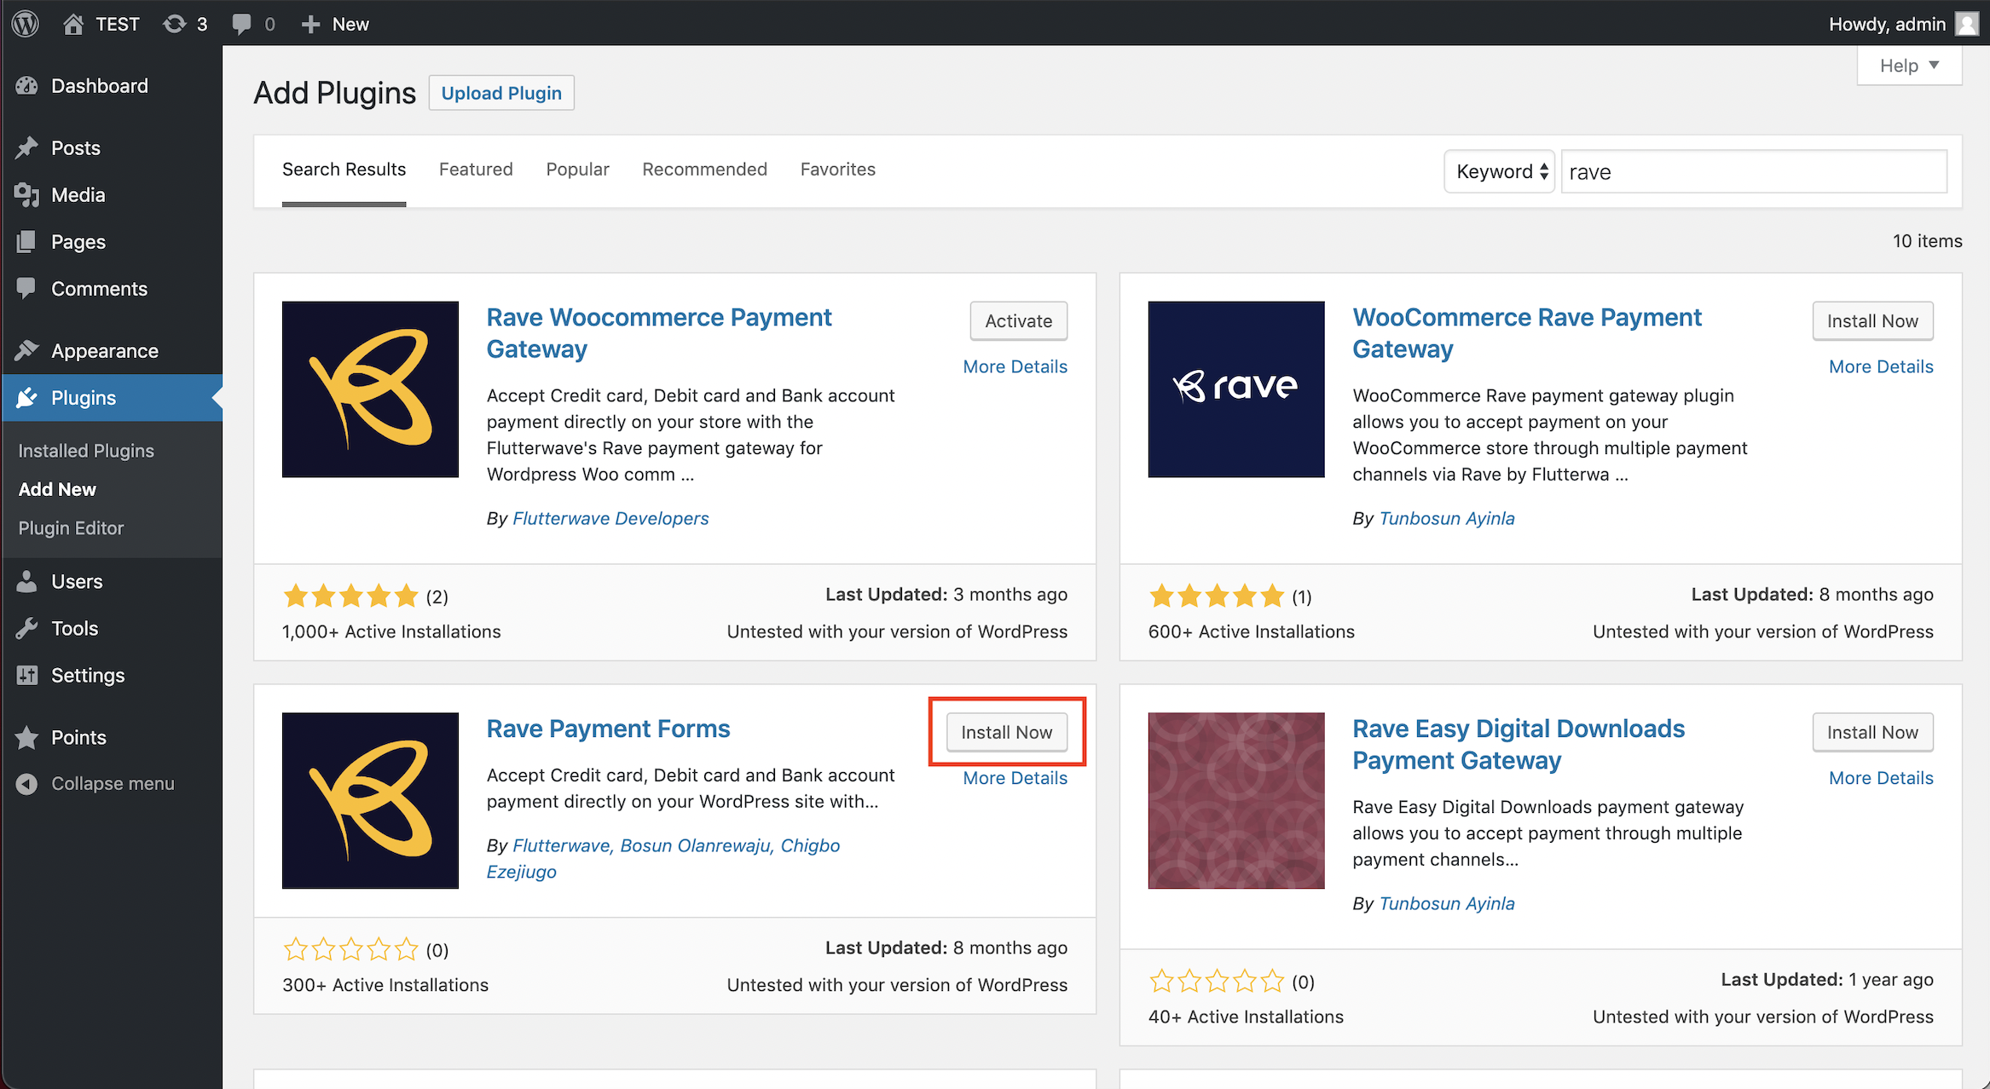
Task: Open Installed Plugins submenu item
Action: point(86,450)
